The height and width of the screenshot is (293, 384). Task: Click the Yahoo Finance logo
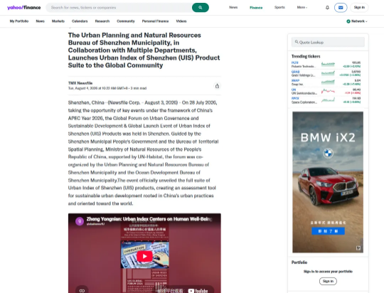tap(24, 8)
